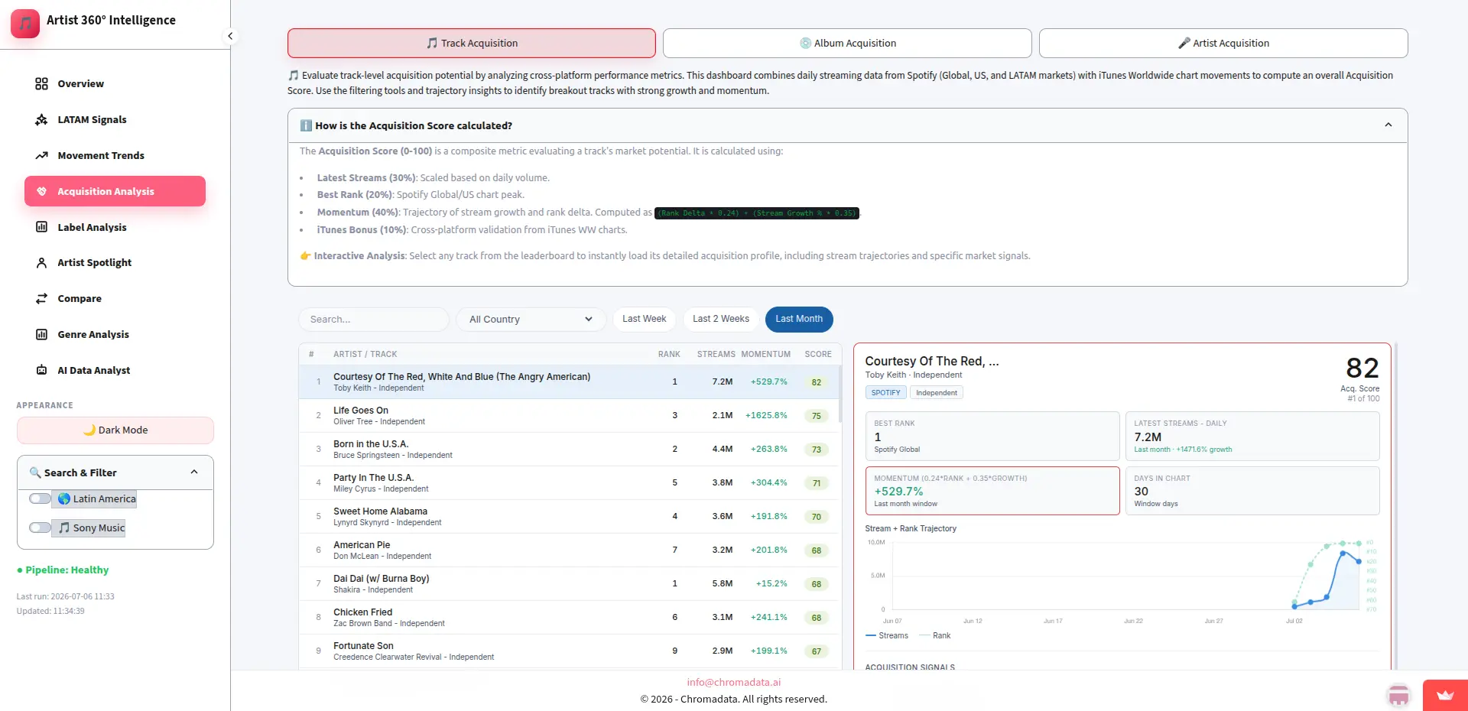Click the Label Analysis chart icon
Viewport: 1468px width, 711px height.
click(41, 227)
